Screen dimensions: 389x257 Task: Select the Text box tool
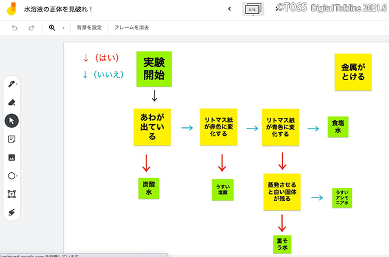pos(12,194)
